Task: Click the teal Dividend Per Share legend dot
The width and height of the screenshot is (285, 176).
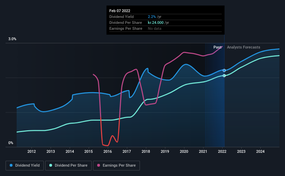Action: [x=51, y=165]
